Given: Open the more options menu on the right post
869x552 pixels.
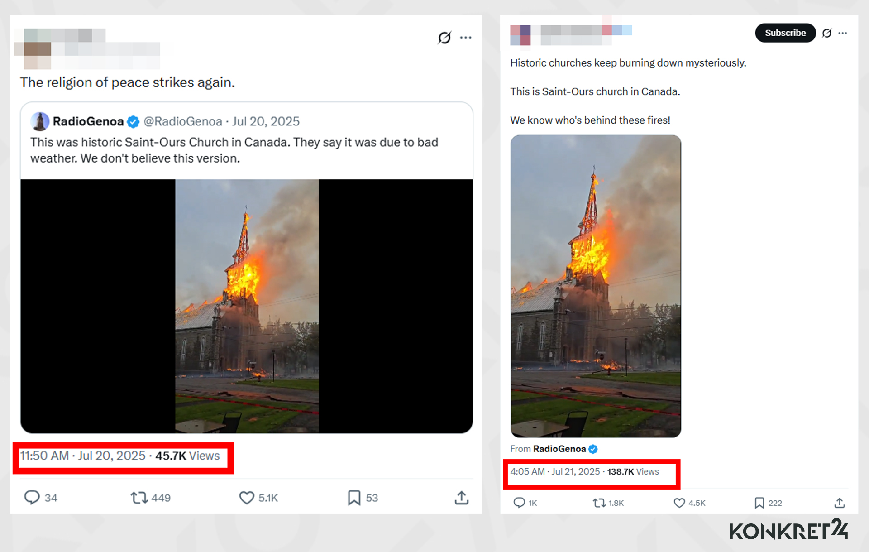Looking at the screenshot, I should click(x=843, y=33).
